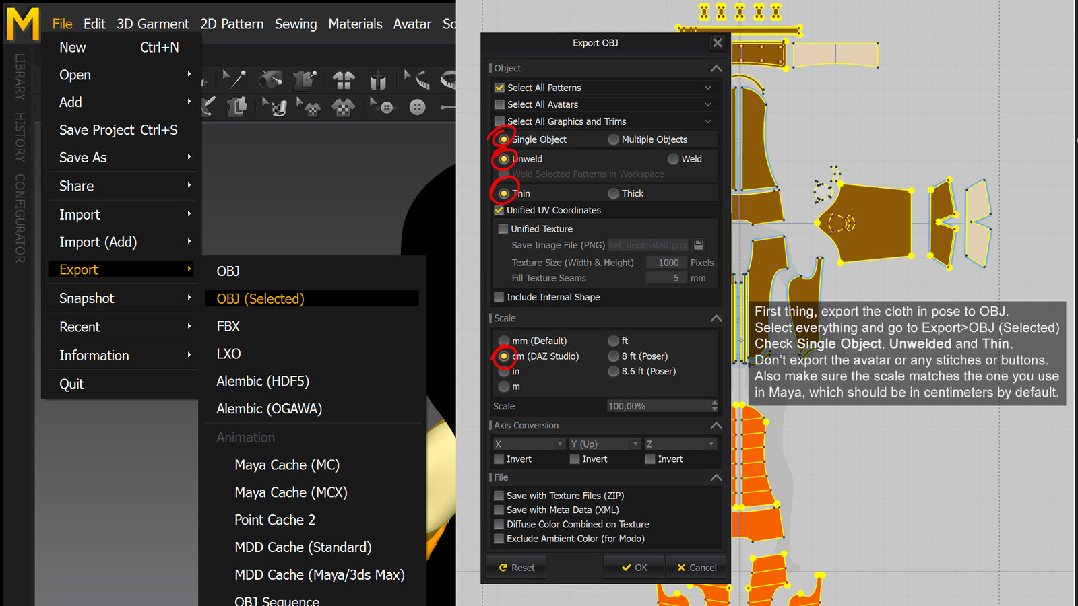This screenshot has width=1078, height=606.
Task: Choose the Single Object radio button
Action: 504,139
